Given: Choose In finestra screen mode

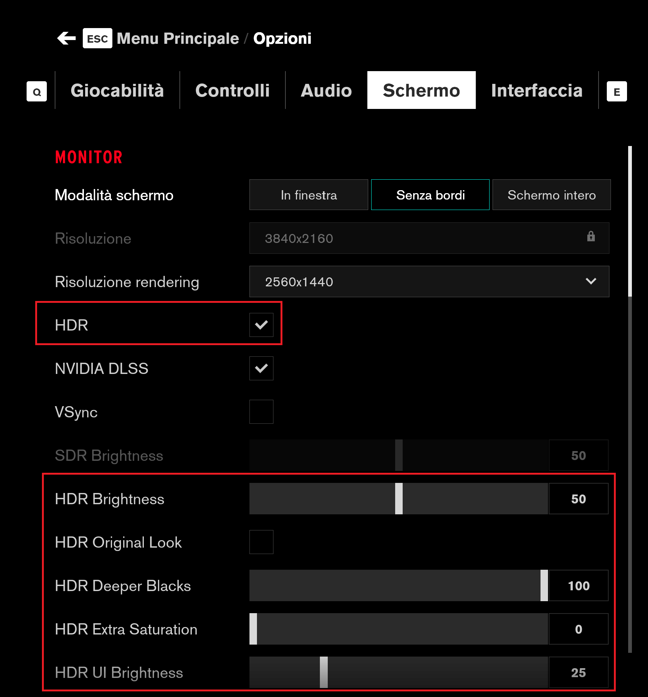Looking at the screenshot, I should click(x=309, y=195).
